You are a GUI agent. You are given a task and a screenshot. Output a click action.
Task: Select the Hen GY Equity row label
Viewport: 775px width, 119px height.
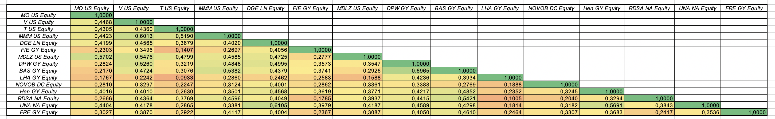[38, 92]
